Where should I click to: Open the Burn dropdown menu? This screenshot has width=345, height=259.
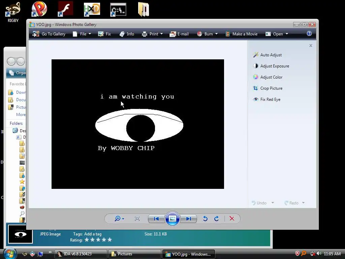click(207, 34)
